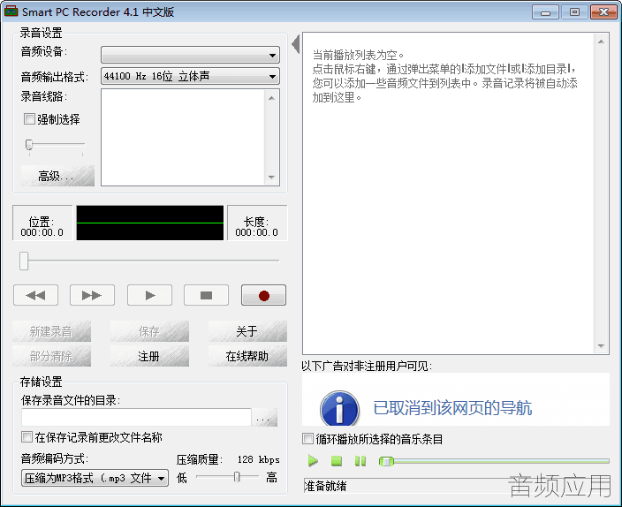
Task: Open the 音频编码方式 MP3 format dropdown
Action: click(x=95, y=478)
